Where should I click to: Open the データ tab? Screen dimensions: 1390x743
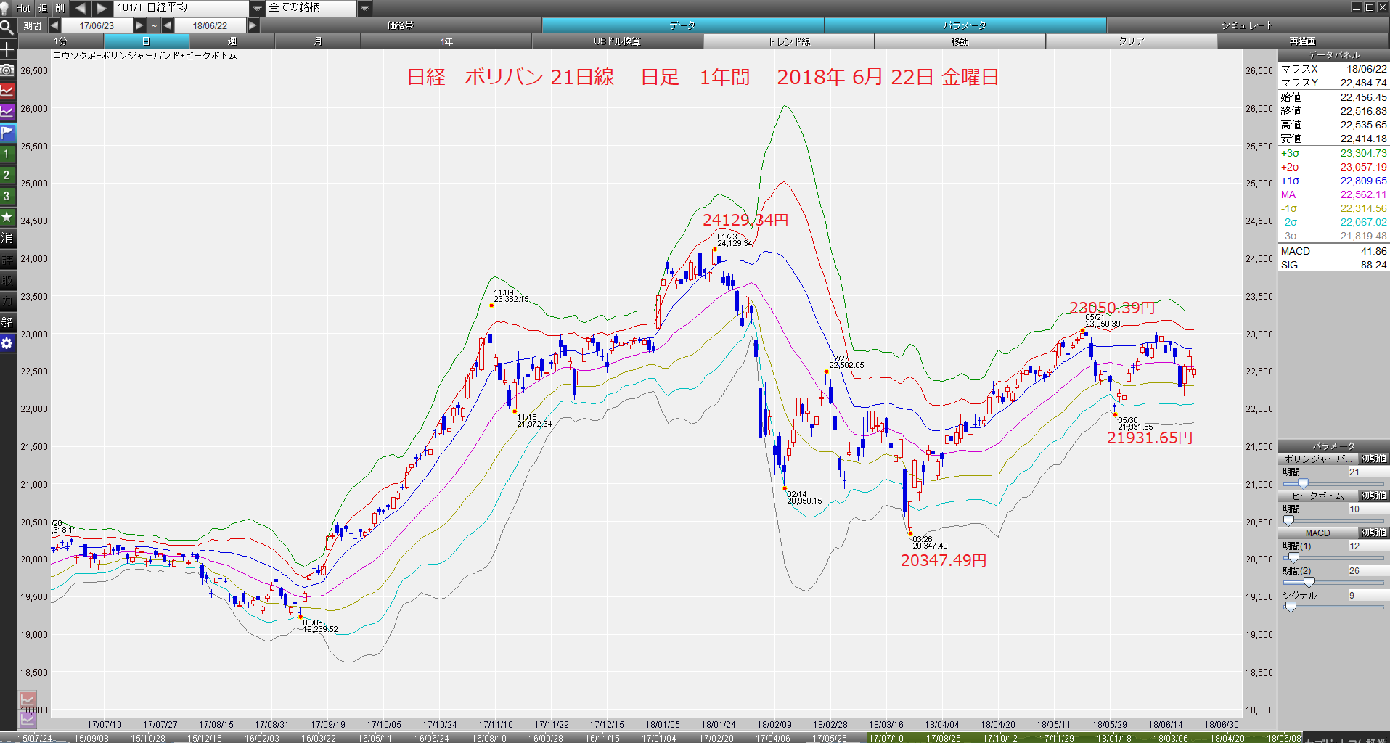pos(682,25)
